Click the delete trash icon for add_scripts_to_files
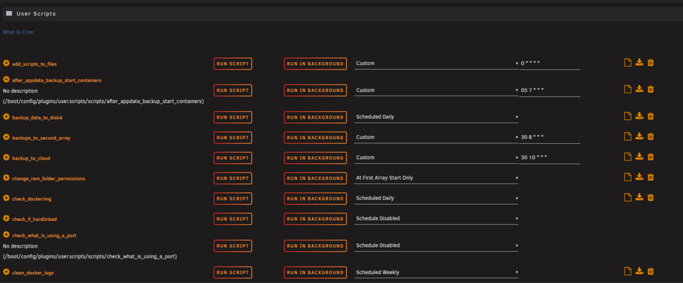Screen dimensions: 683x283 [x=650, y=63]
